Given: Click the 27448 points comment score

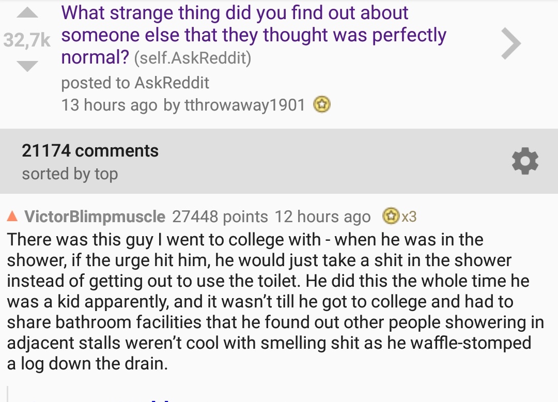Looking at the screenshot, I should click(220, 217).
